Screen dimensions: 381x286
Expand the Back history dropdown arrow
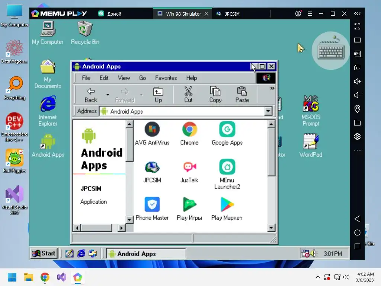pos(108,95)
